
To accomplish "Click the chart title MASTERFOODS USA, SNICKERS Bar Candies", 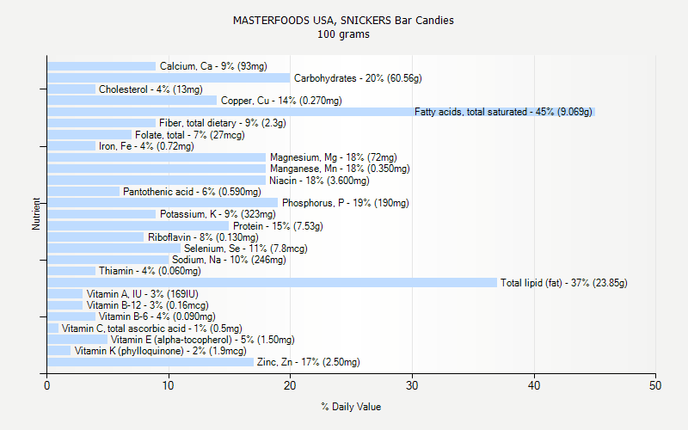I will (343, 20).
